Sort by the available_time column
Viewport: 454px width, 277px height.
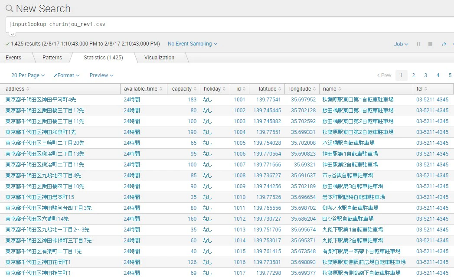143,89
